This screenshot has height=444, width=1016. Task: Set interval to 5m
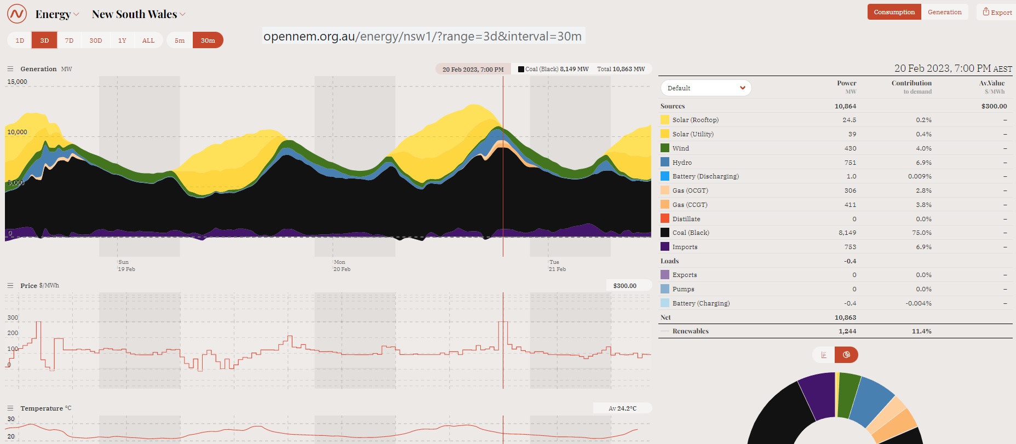point(180,41)
